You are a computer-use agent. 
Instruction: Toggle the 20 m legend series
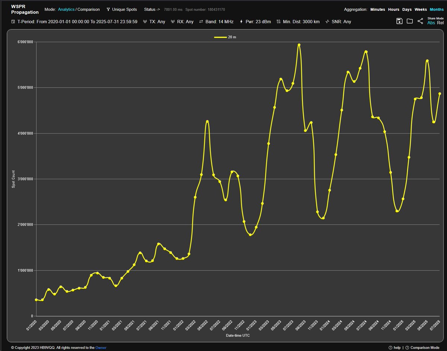pyautogui.click(x=225, y=37)
